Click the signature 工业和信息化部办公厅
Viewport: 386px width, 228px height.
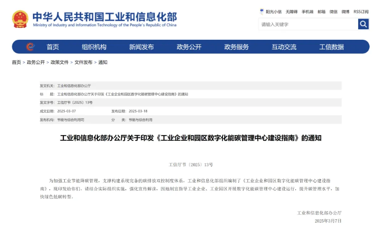pyautogui.click(x=319, y=213)
